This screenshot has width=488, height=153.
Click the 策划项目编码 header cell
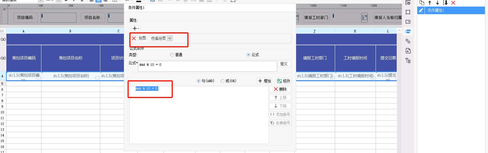click(24, 58)
